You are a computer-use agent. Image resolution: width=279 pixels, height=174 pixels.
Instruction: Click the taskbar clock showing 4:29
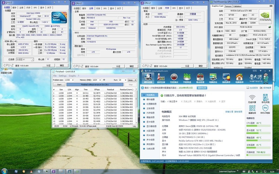(x=272, y=172)
